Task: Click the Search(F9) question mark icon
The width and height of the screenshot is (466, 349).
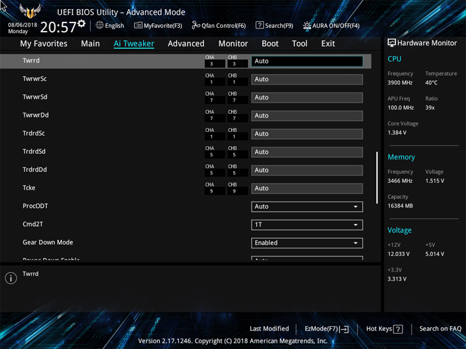Action: 260,25
